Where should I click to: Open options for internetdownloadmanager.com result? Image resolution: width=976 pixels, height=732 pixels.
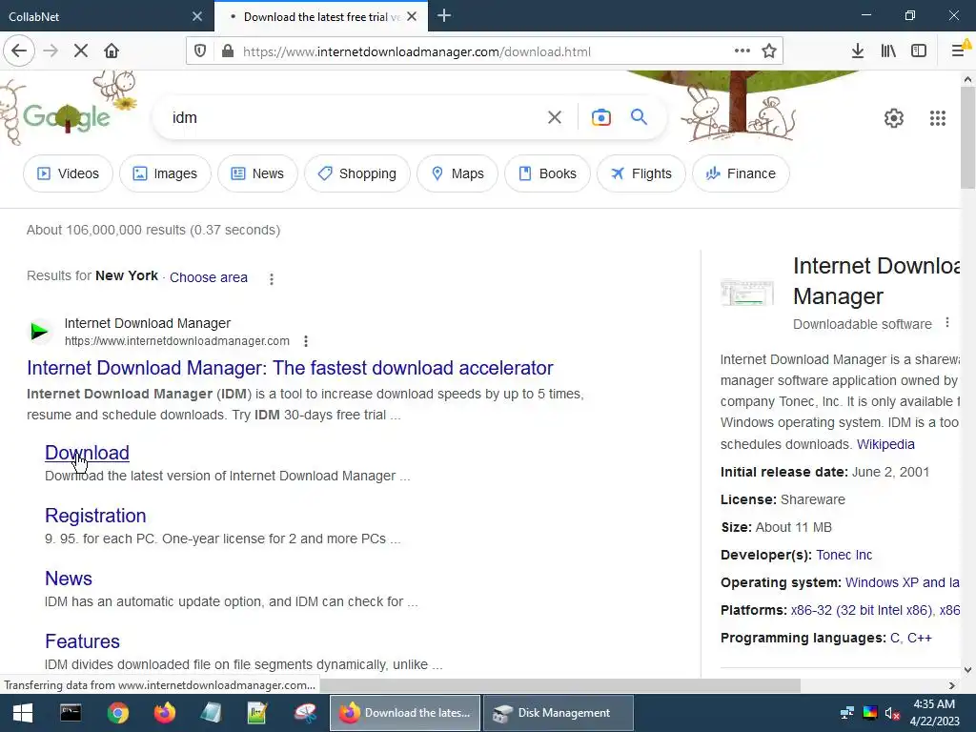pyautogui.click(x=306, y=341)
